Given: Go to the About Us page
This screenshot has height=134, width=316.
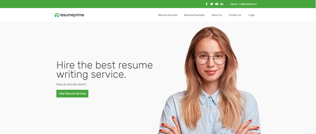Looking at the screenshot, I should [217, 15].
